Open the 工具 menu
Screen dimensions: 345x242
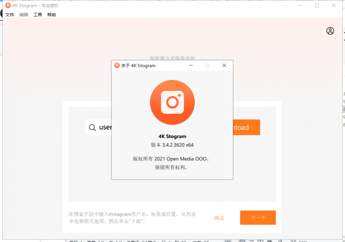point(37,15)
